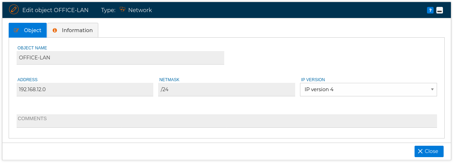Screen dimensions: 454x163
Task: Click the Network type icon in title bar
Action: (x=122, y=10)
